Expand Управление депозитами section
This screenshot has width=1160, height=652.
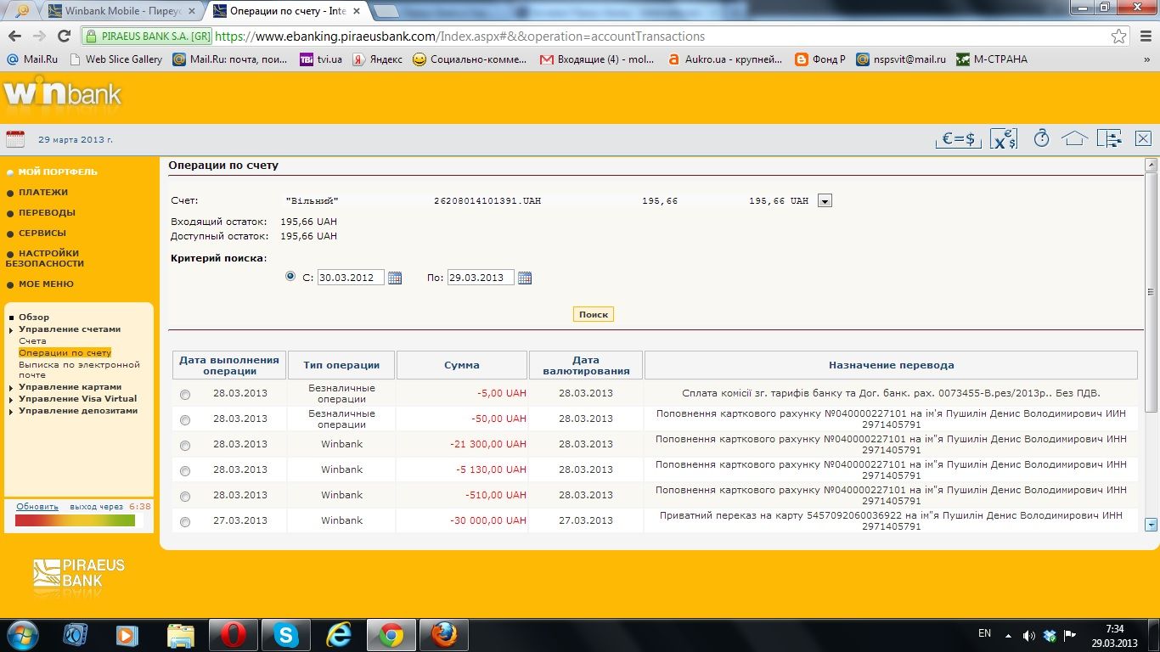(78, 411)
